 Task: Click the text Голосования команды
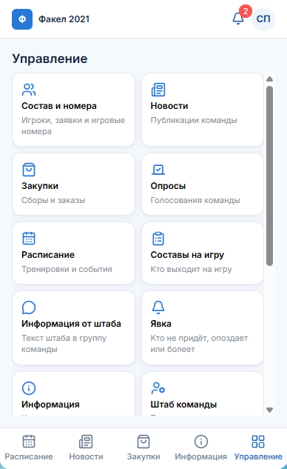click(195, 200)
